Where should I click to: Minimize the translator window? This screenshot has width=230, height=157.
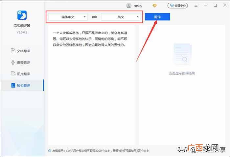pyautogui.click(x=206, y=5)
